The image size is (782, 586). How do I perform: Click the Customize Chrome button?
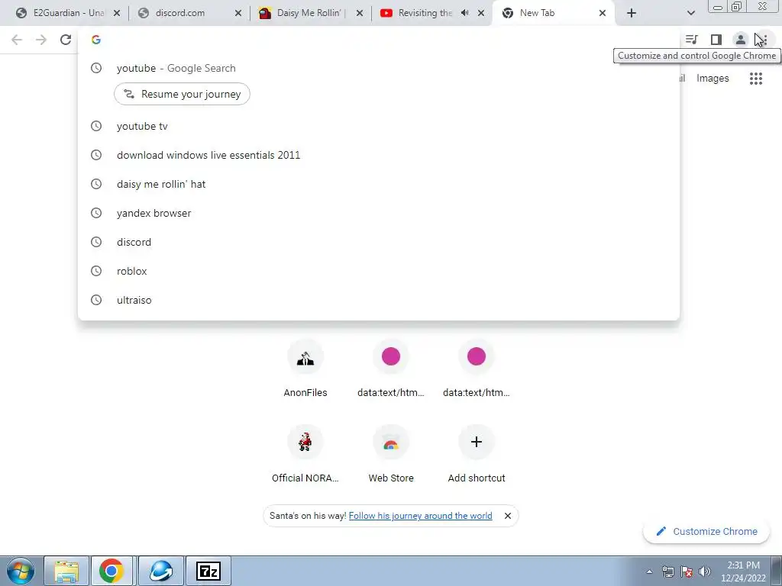click(x=706, y=531)
